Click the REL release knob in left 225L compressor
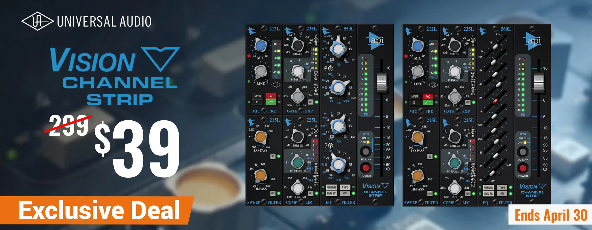Image resolution: width=592 pixels, height=230 pixels. pyautogui.click(x=297, y=188)
